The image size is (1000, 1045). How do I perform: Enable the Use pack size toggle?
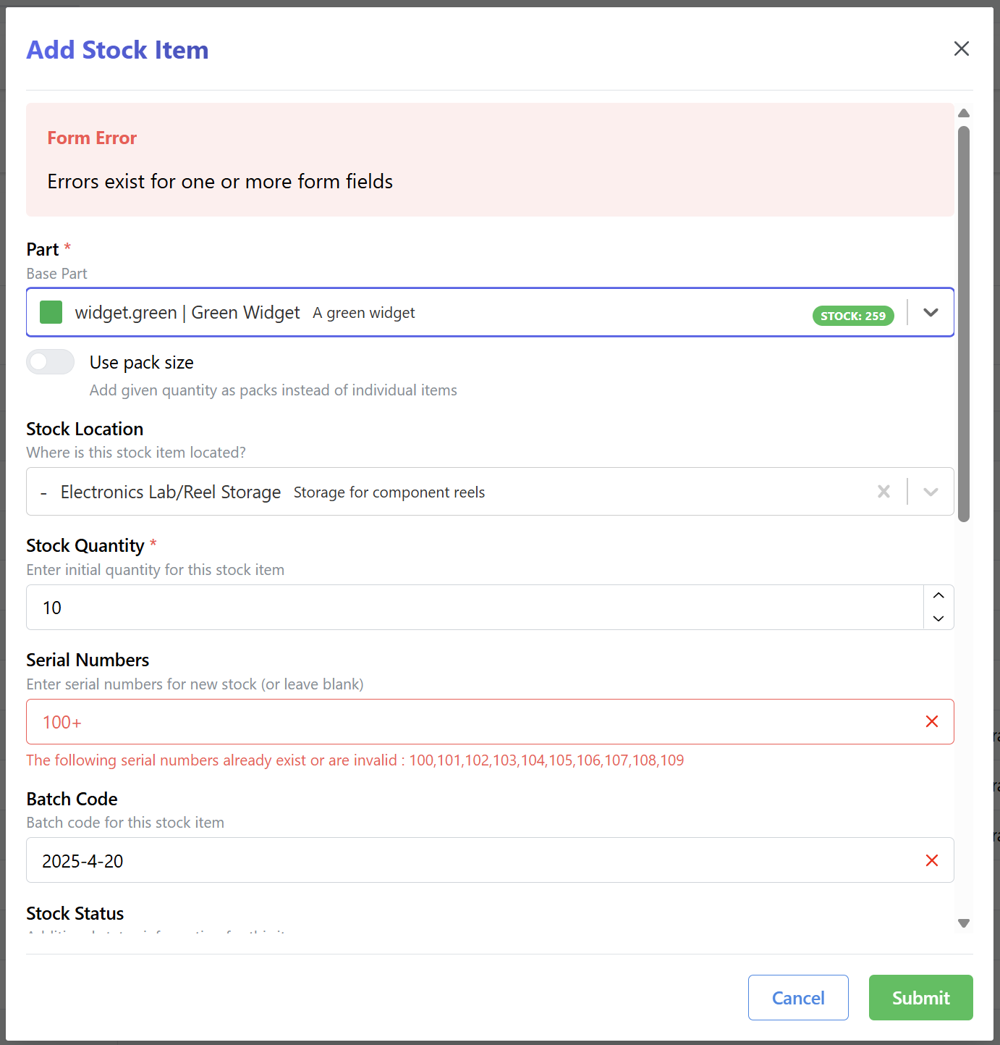[x=51, y=362]
